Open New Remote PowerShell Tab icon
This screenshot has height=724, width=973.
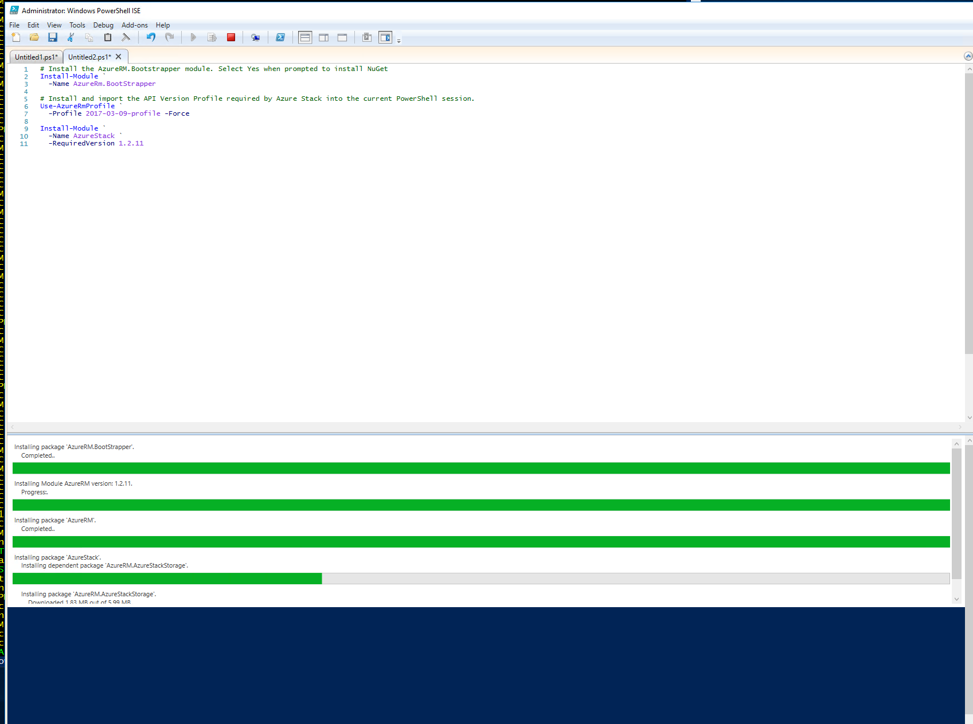(x=256, y=37)
